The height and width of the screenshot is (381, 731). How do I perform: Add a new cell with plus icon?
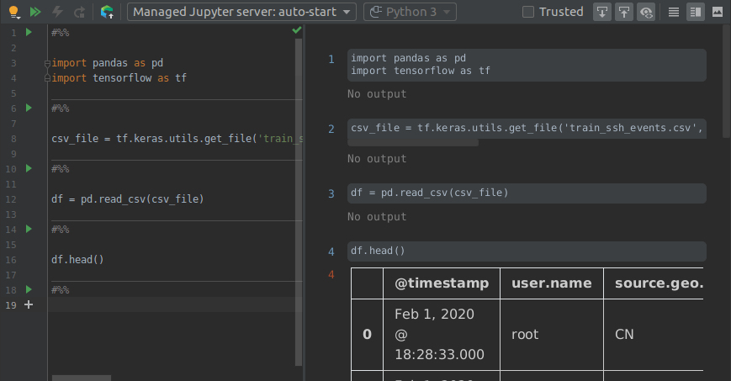(29, 304)
